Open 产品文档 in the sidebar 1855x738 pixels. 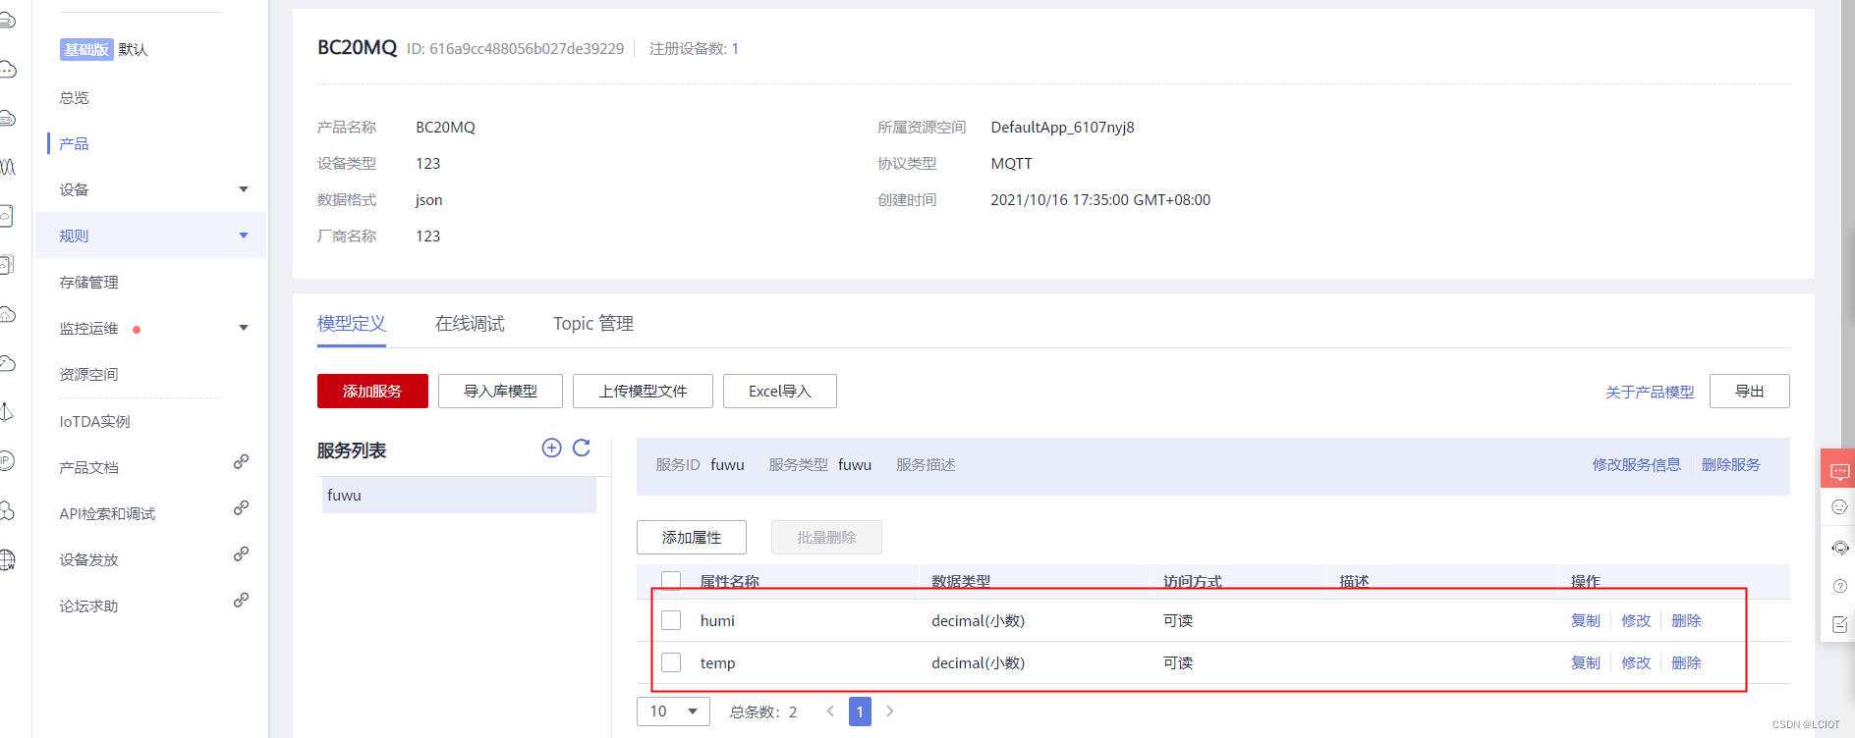pos(88,467)
